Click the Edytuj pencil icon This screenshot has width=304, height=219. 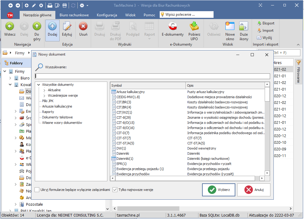67,27
